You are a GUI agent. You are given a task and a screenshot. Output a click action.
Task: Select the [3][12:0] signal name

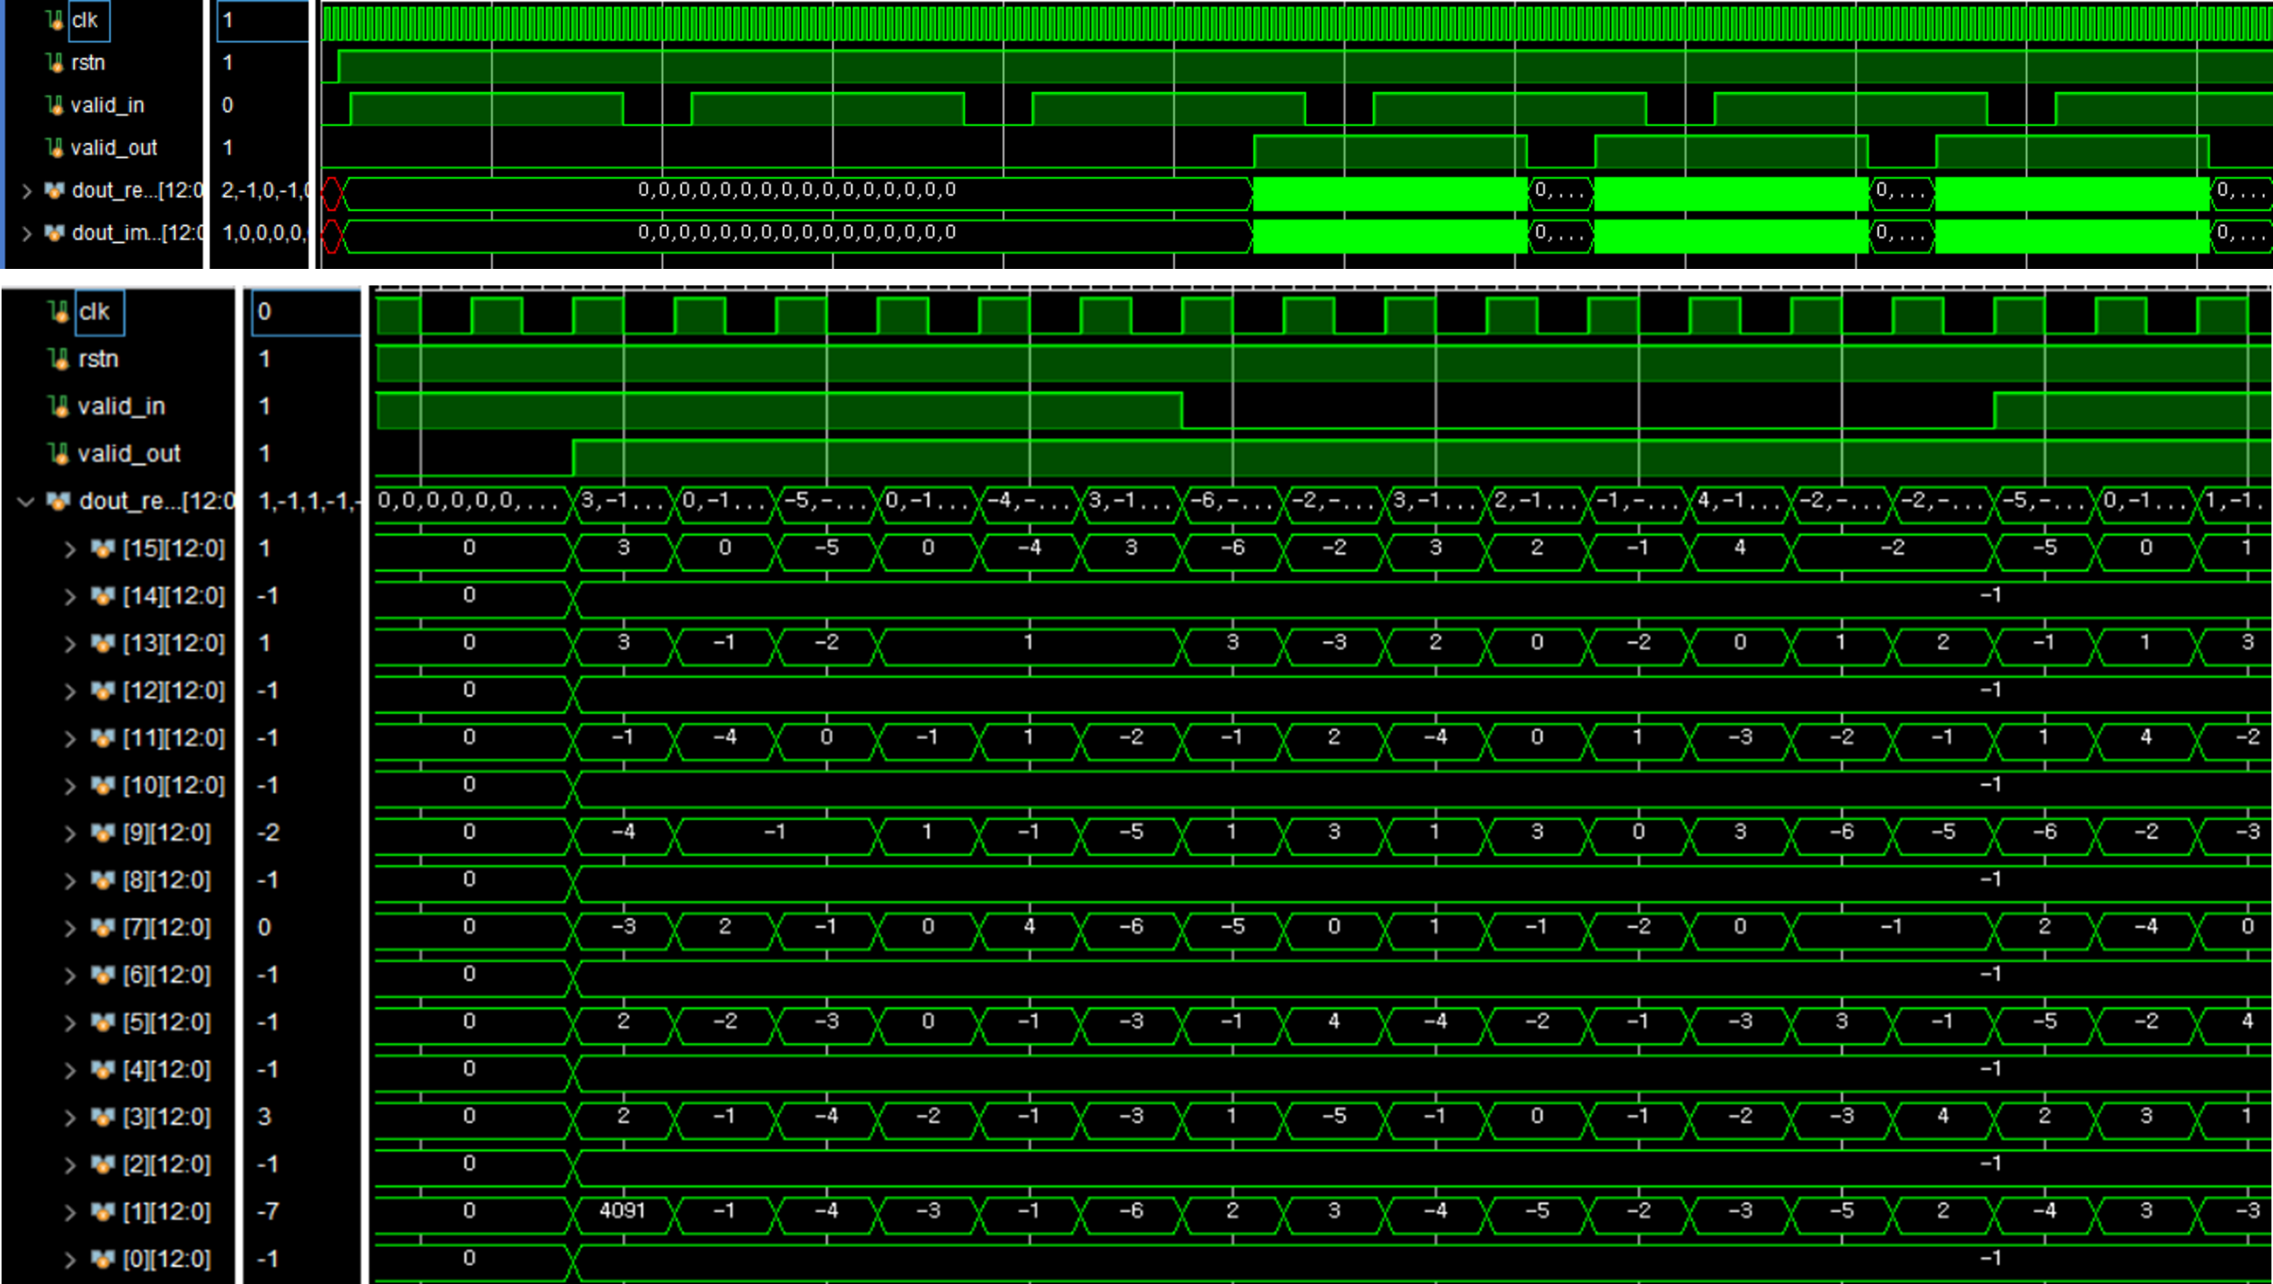pos(166,1117)
